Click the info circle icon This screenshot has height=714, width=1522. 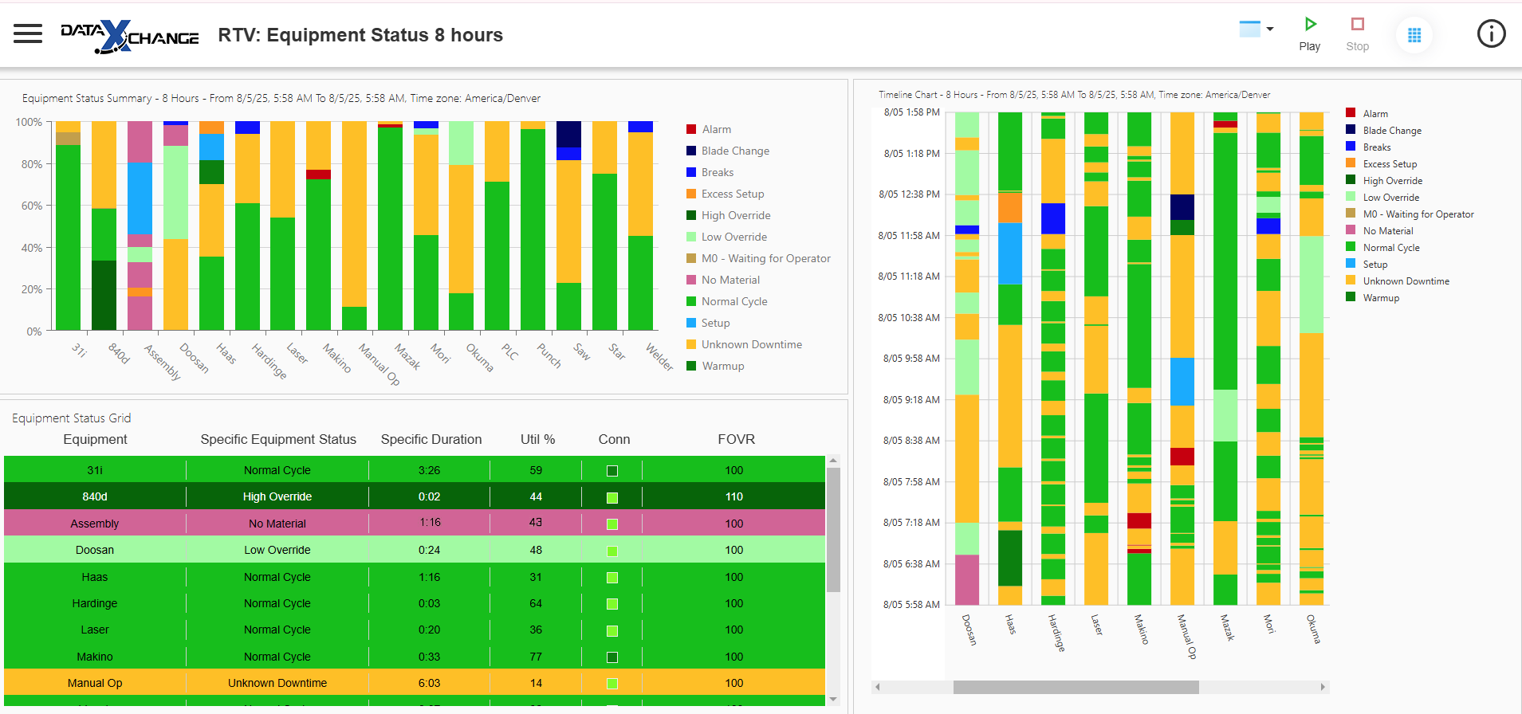pyautogui.click(x=1491, y=33)
